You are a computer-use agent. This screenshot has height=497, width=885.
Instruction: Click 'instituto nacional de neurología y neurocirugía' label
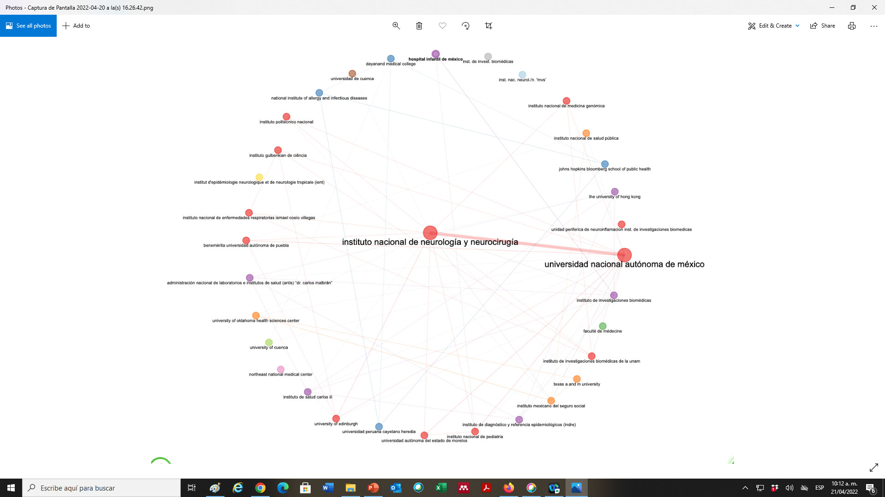tap(430, 242)
